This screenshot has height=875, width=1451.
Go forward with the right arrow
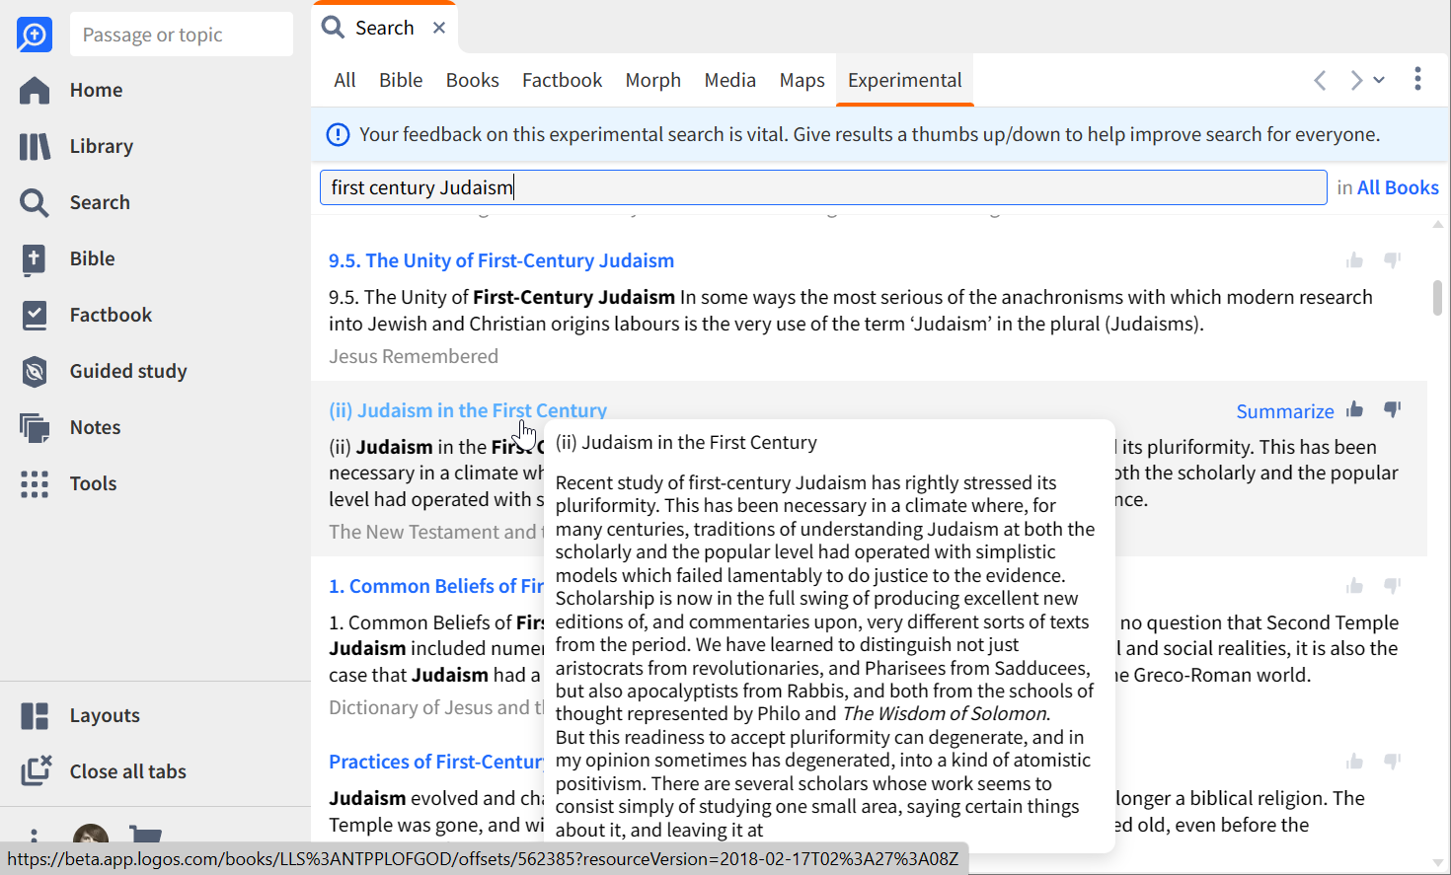pos(1356,80)
